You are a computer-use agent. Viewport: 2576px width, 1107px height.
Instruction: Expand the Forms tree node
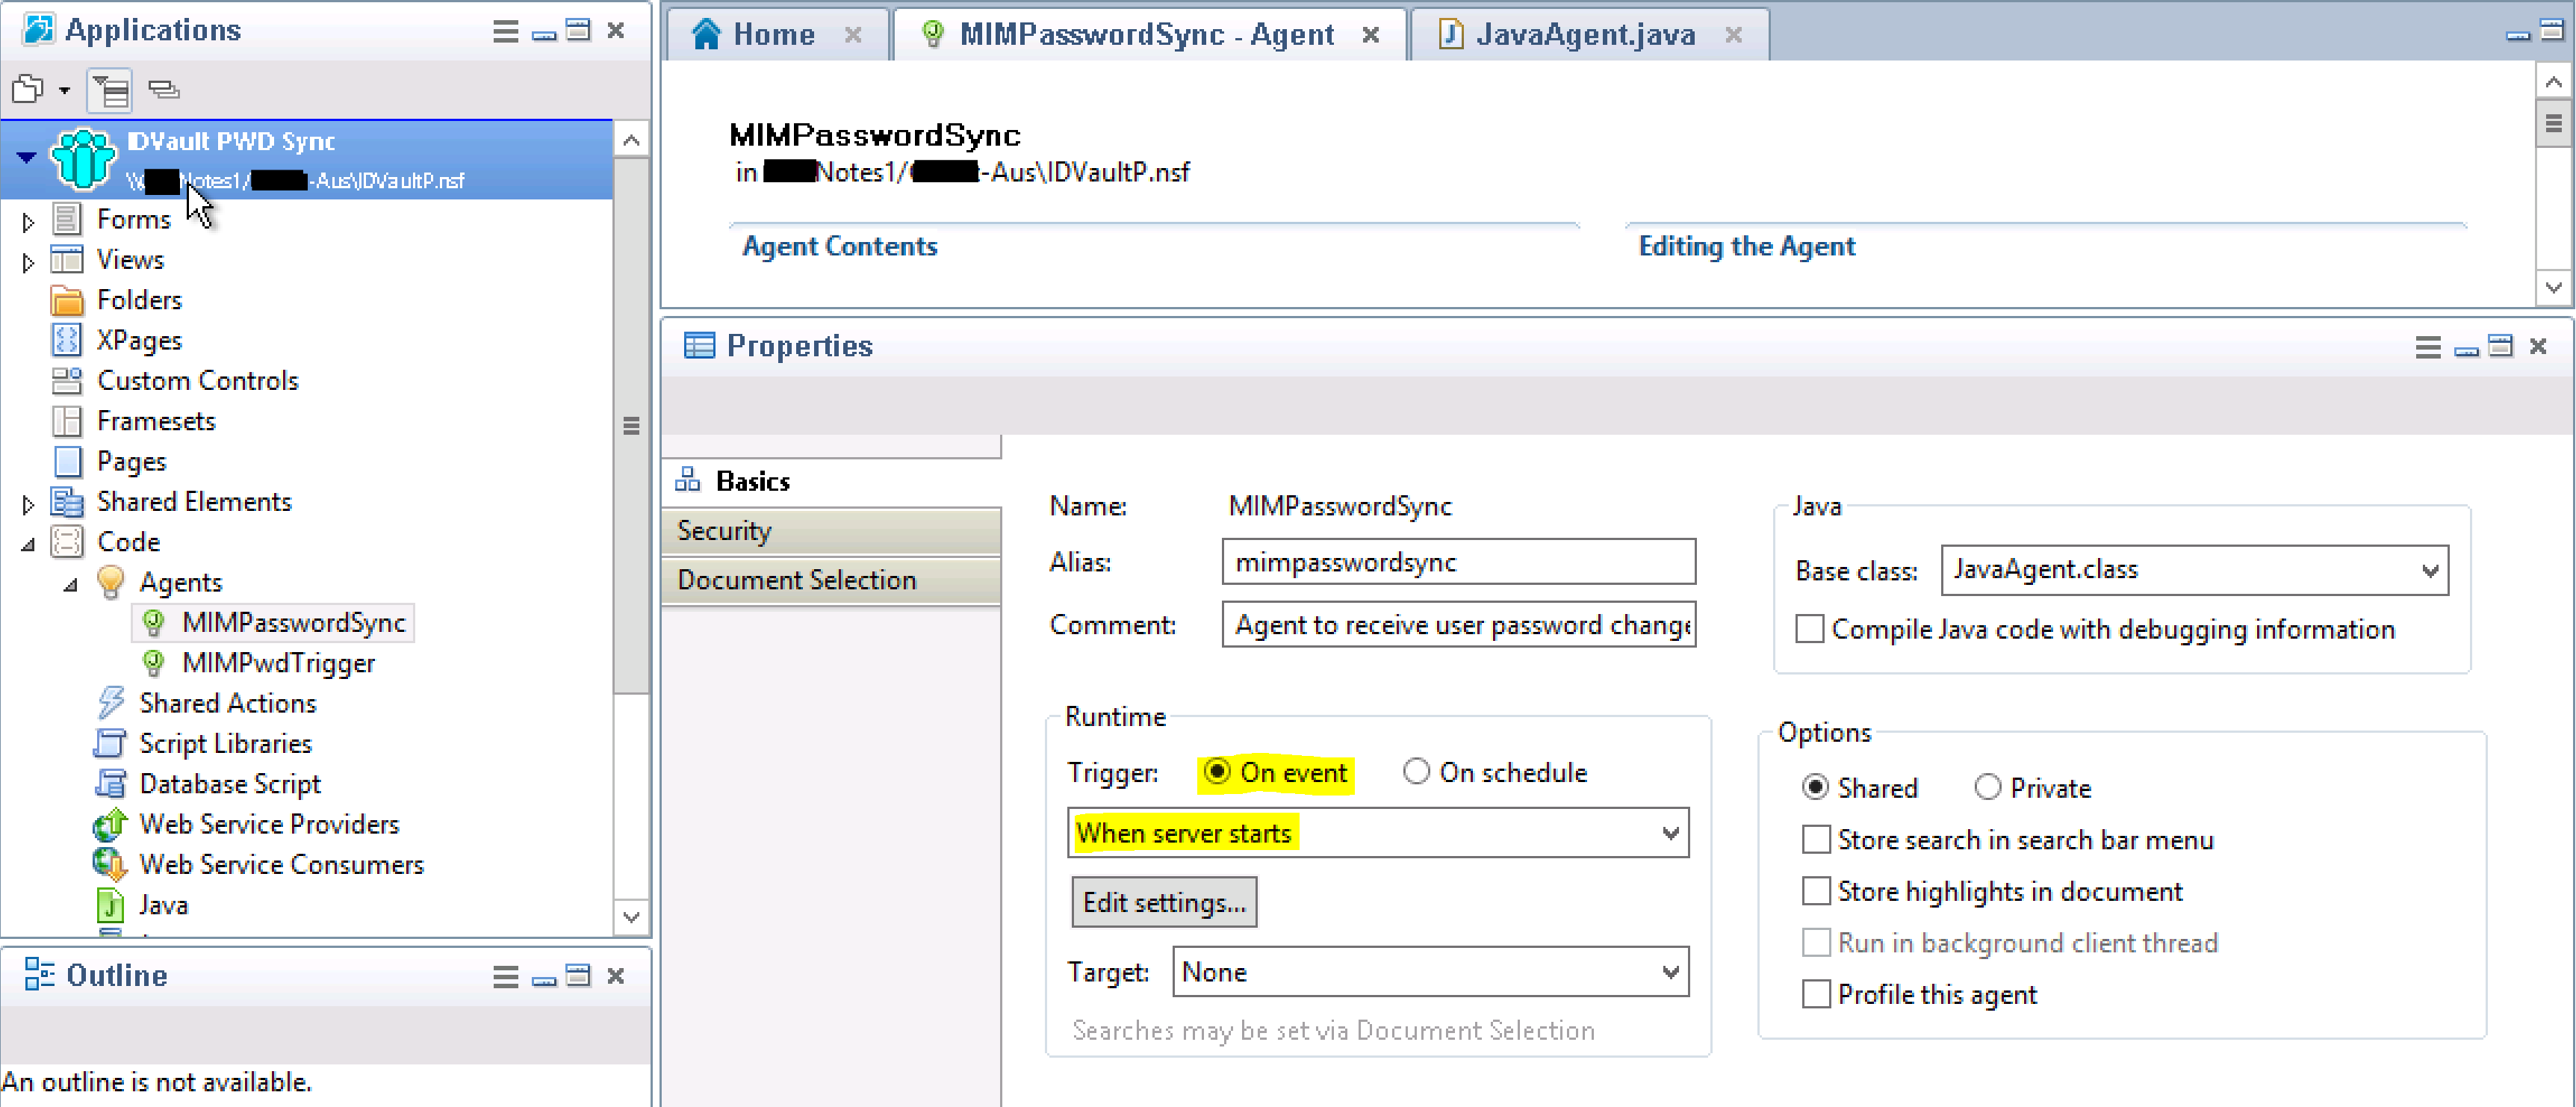click(x=28, y=221)
